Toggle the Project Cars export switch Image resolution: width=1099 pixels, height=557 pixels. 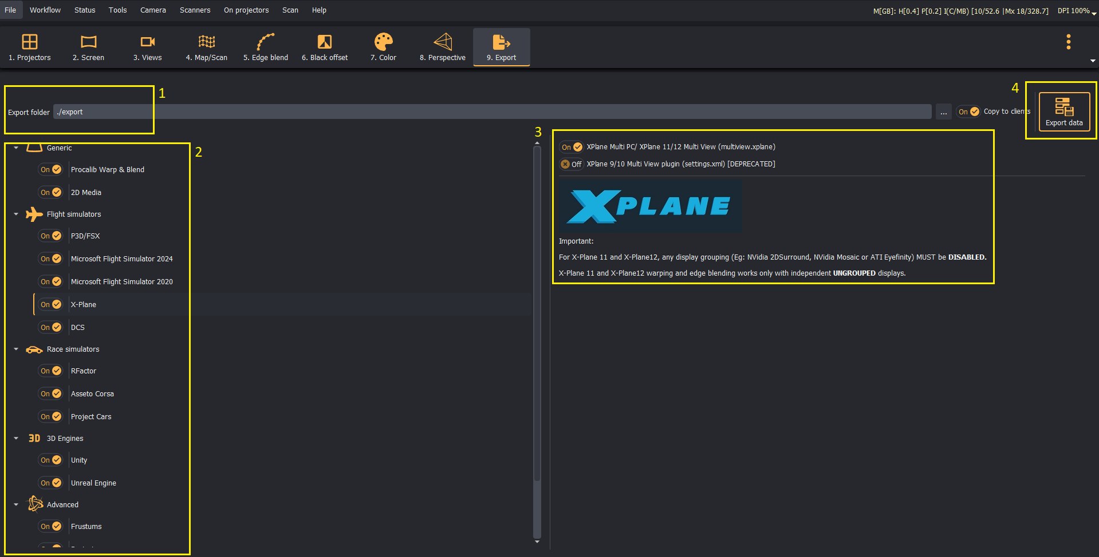[x=51, y=417]
